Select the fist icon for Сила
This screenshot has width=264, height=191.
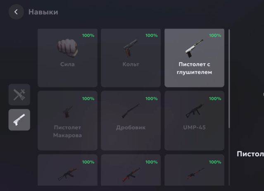click(x=67, y=48)
